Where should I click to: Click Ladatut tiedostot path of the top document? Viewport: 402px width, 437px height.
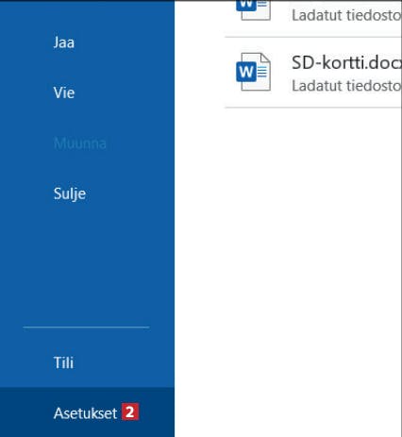pos(346,15)
